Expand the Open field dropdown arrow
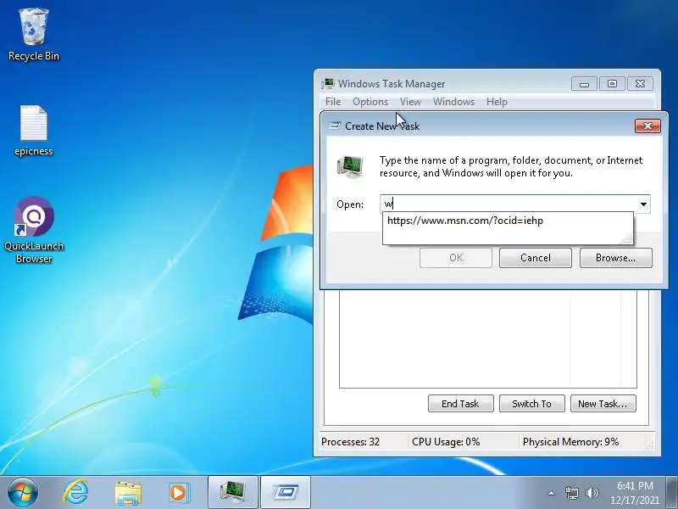678x509 pixels. [x=643, y=204]
